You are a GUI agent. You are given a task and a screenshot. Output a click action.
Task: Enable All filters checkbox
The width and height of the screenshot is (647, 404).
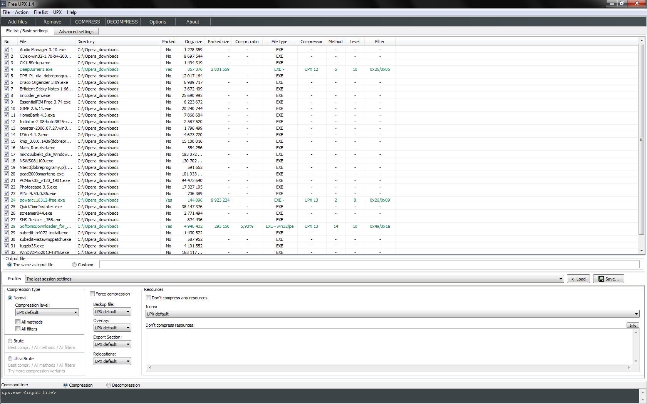18,329
